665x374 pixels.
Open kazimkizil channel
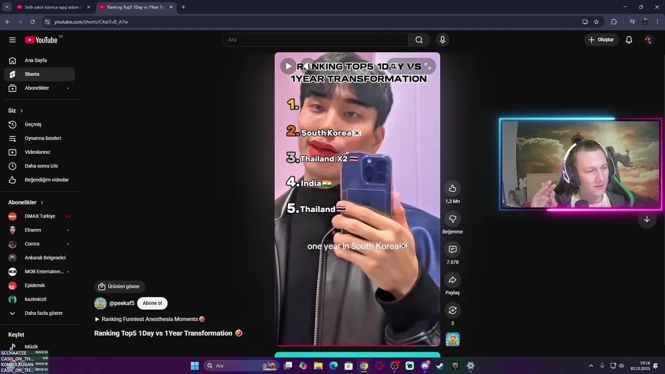(39, 299)
